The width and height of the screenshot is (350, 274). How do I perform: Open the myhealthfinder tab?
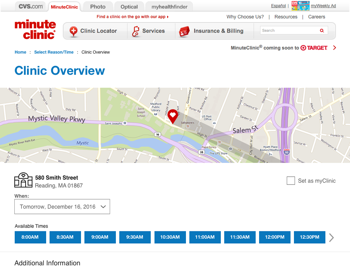pyautogui.click(x=169, y=7)
